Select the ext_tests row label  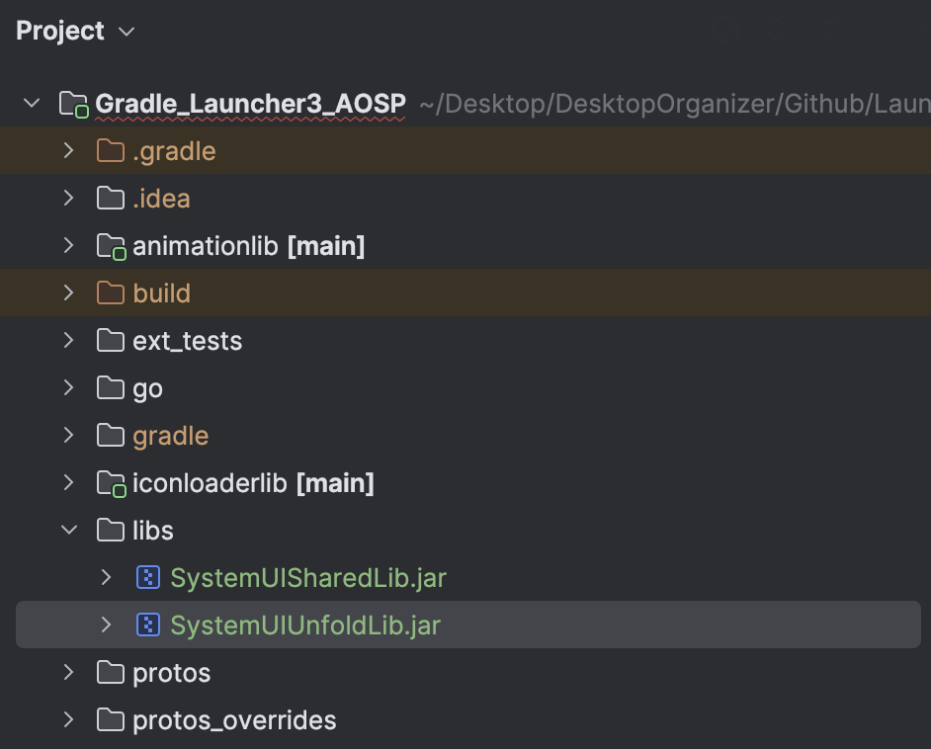coord(187,342)
